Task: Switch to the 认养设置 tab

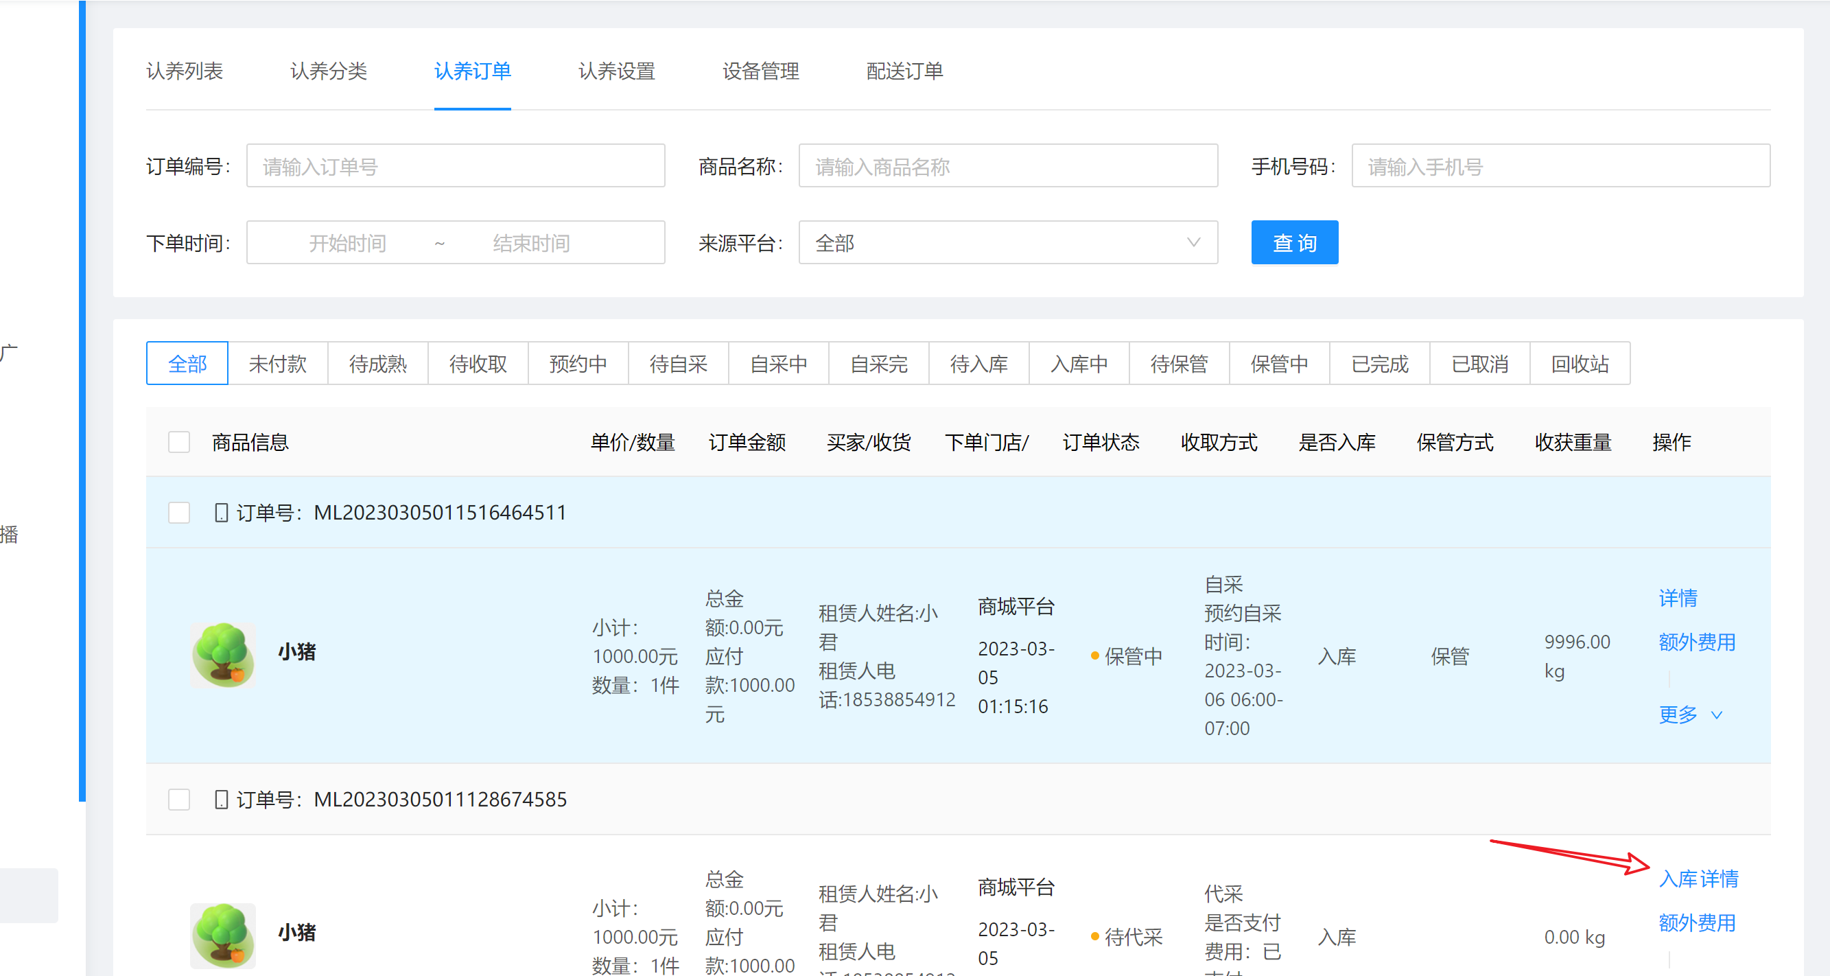Action: tap(616, 71)
